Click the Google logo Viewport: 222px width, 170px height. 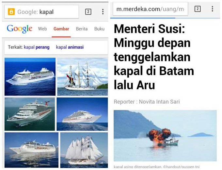(20, 29)
